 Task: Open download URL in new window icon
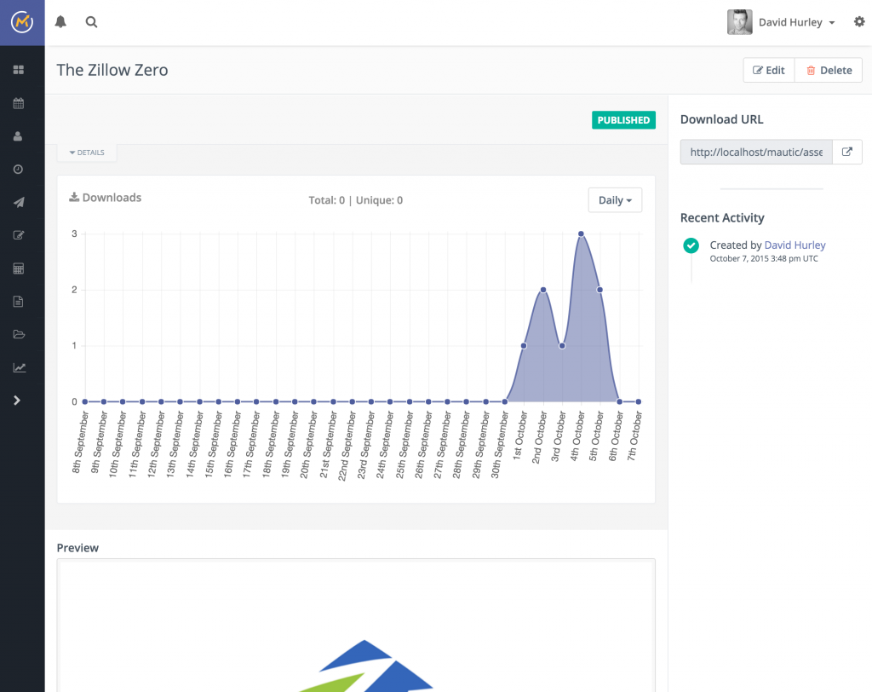click(x=847, y=152)
